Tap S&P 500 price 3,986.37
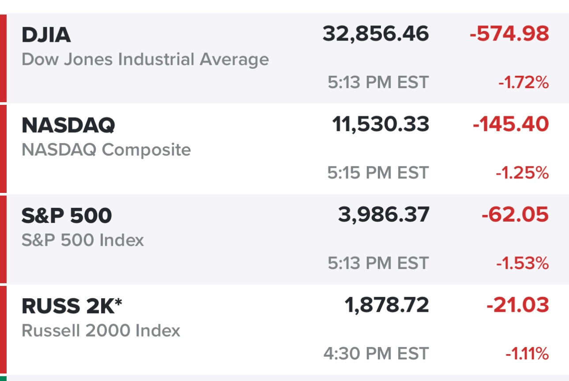569x381 pixels. (384, 215)
